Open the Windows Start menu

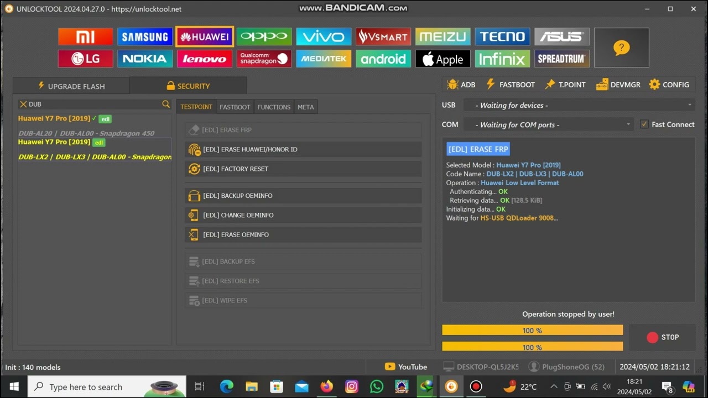pyautogui.click(x=14, y=386)
